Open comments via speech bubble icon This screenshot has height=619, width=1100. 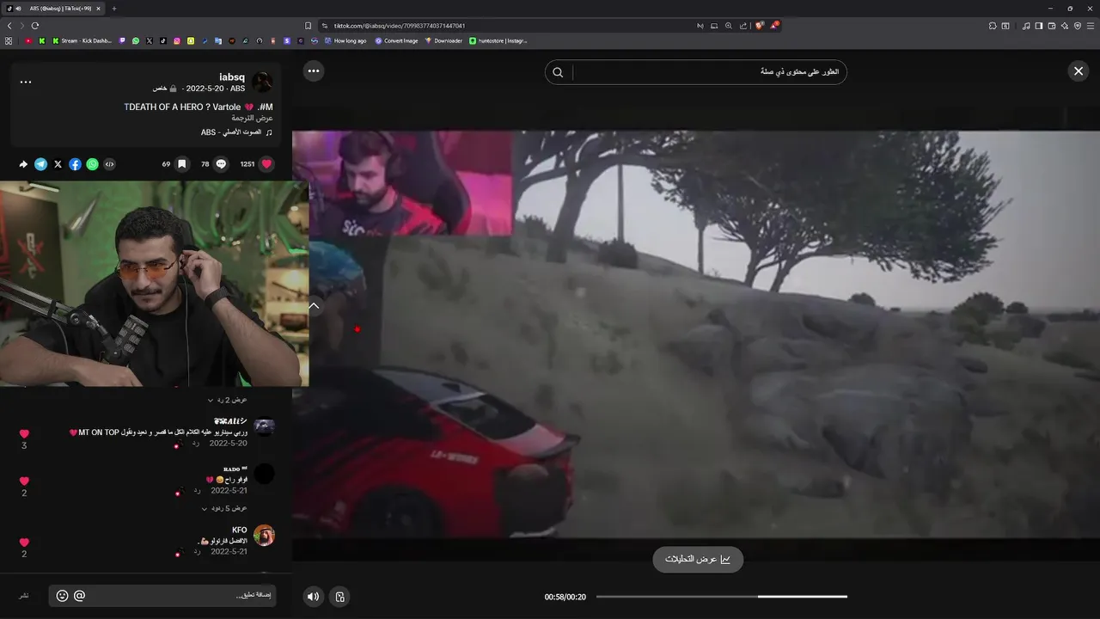pyautogui.click(x=221, y=164)
